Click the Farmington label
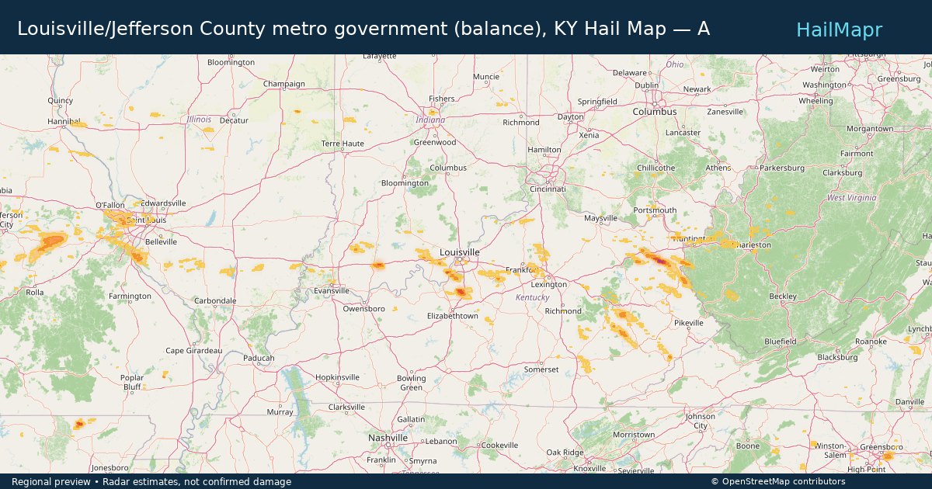 click(x=130, y=297)
